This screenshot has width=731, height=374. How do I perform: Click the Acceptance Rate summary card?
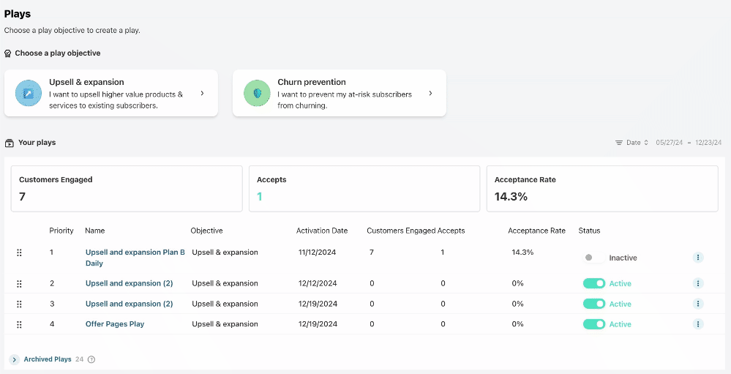coord(602,189)
